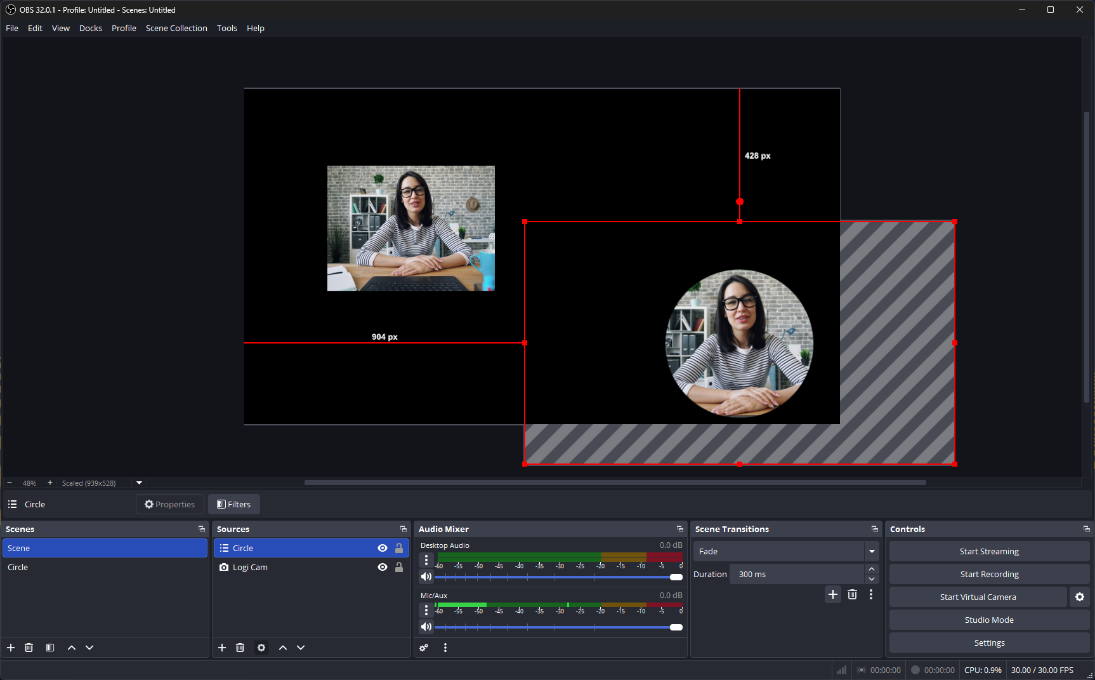Open source properties gear in Sources toolbar
The image size is (1095, 680).
tap(261, 648)
